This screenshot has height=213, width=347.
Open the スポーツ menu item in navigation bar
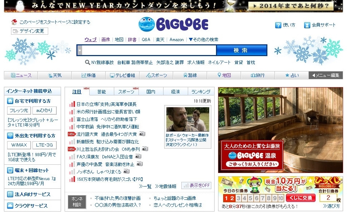point(156,75)
